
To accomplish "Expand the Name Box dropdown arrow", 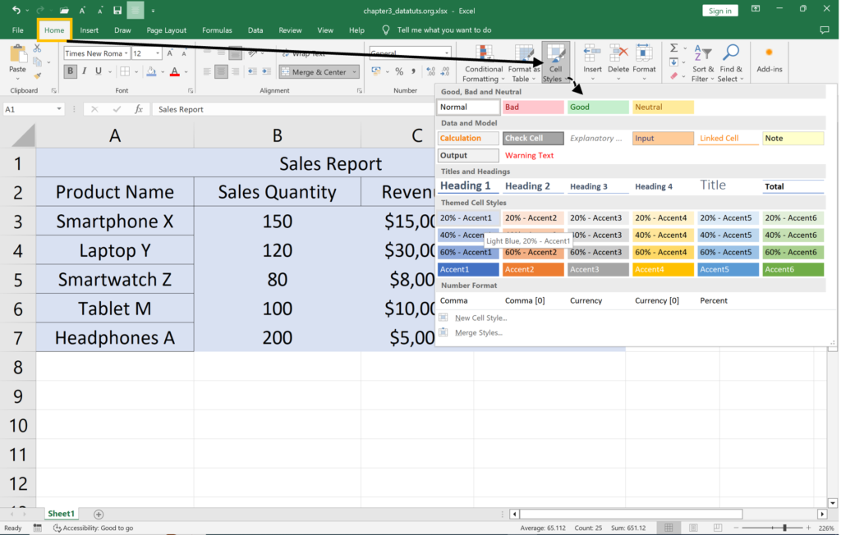I will (x=59, y=109).
